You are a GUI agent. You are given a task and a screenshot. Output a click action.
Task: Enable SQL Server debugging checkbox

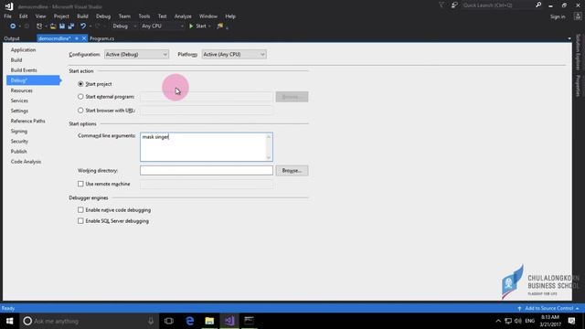click(80, 221)
